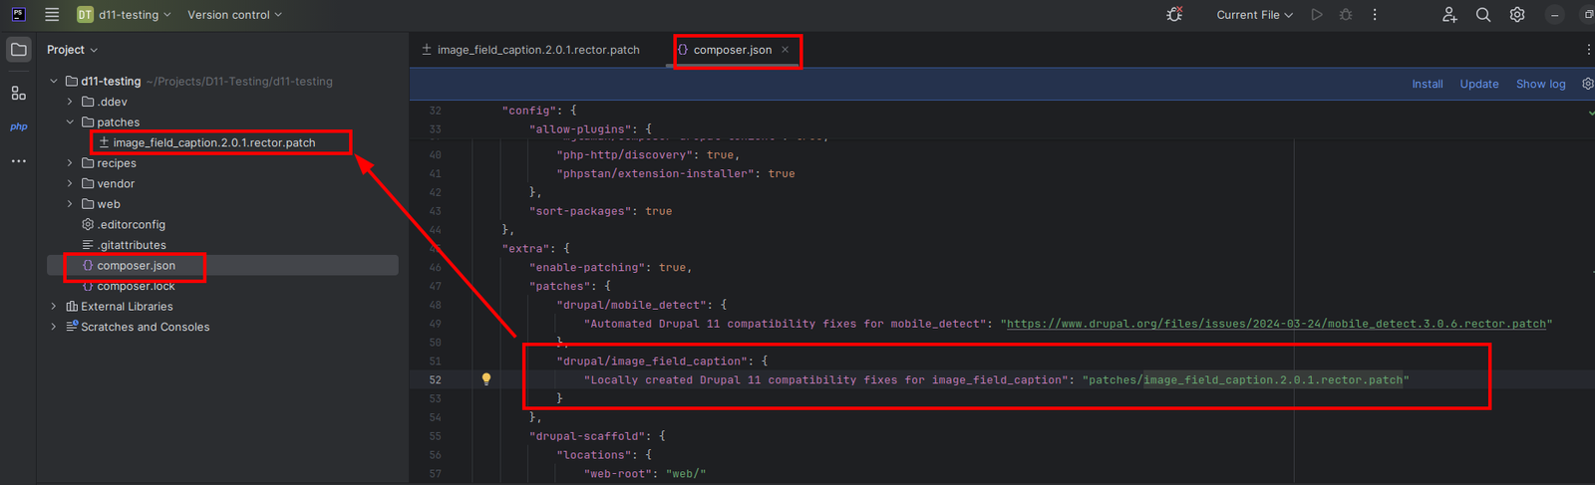Click the Update composer action
This screenshot has height=485, width=1595.
pos(1479,84)
